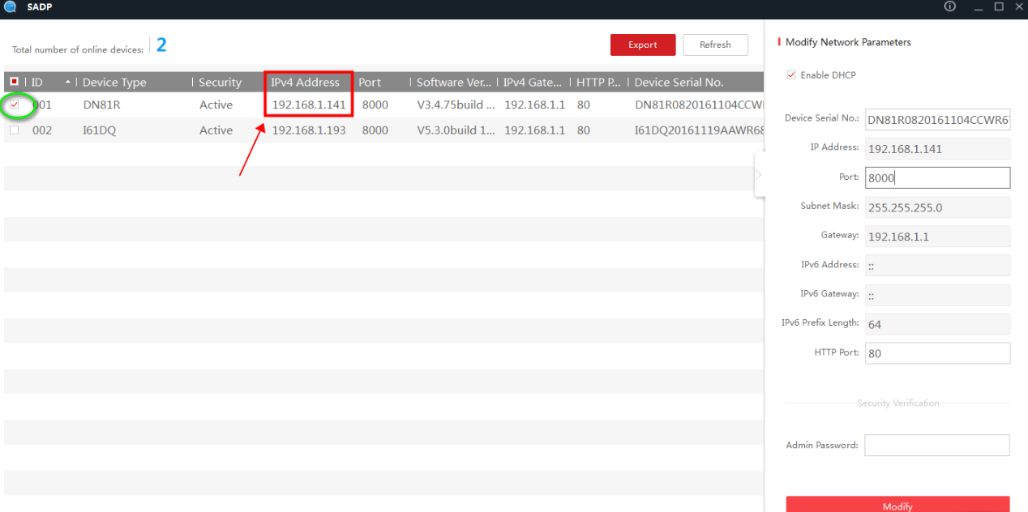Sort by IPv4 Address column header
Screen dimensions: 1028x512
pyautogui.click(x=306, y=82)
